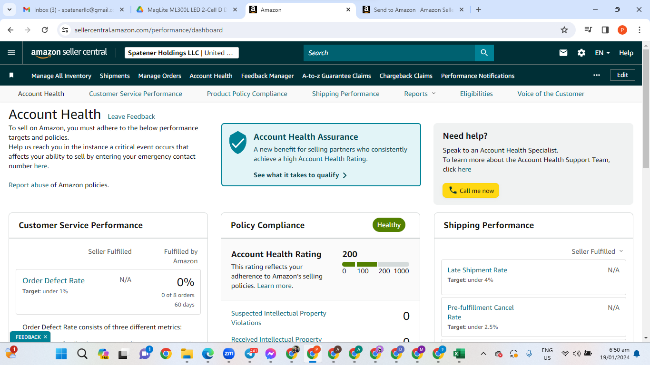Open Pre-fulfillment Cancel Rate link

pyautogui.click(x=481, y=312)
